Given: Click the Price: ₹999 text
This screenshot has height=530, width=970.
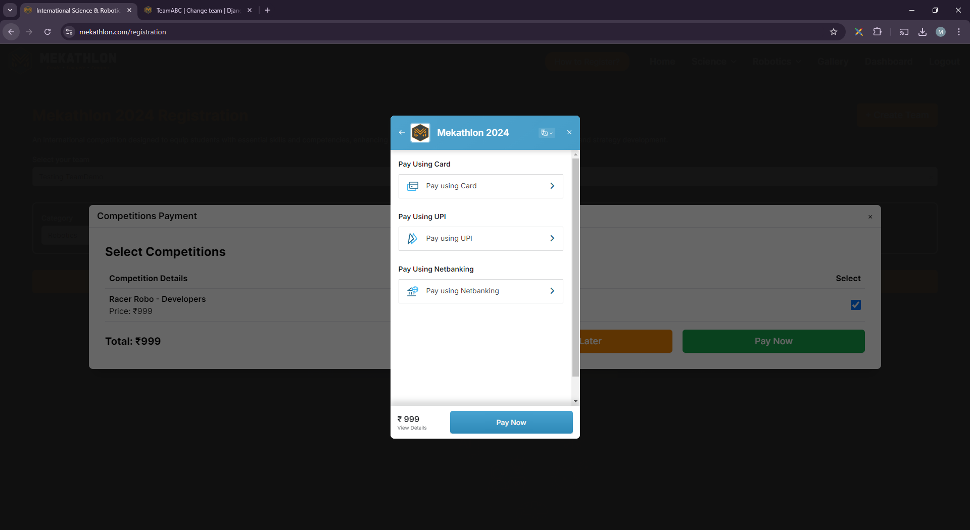Looking at the screenshot, I should 131,311.
